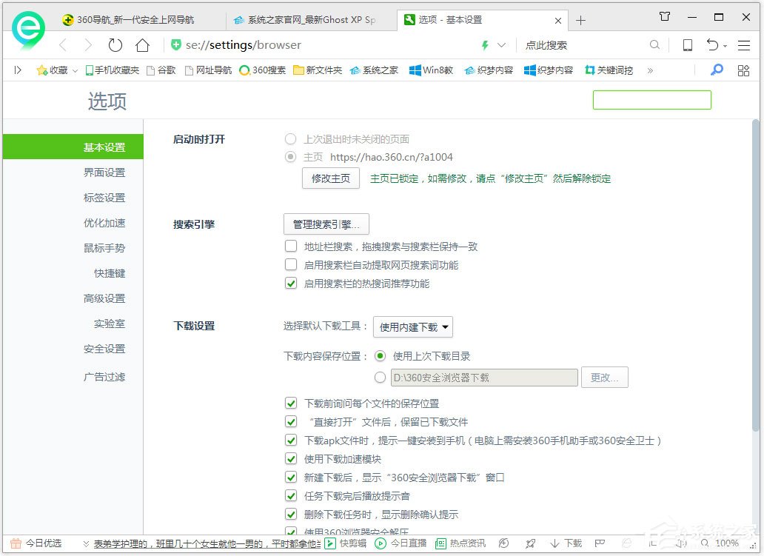Viewport: 764px width, 556px height.
Task: Click the in-page search magnifier icon
Action: [x=655, y=45]
